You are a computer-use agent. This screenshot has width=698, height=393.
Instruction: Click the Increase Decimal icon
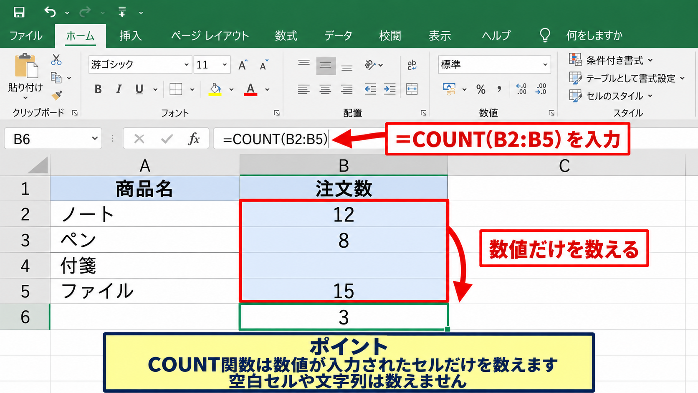tap(521, 89)
